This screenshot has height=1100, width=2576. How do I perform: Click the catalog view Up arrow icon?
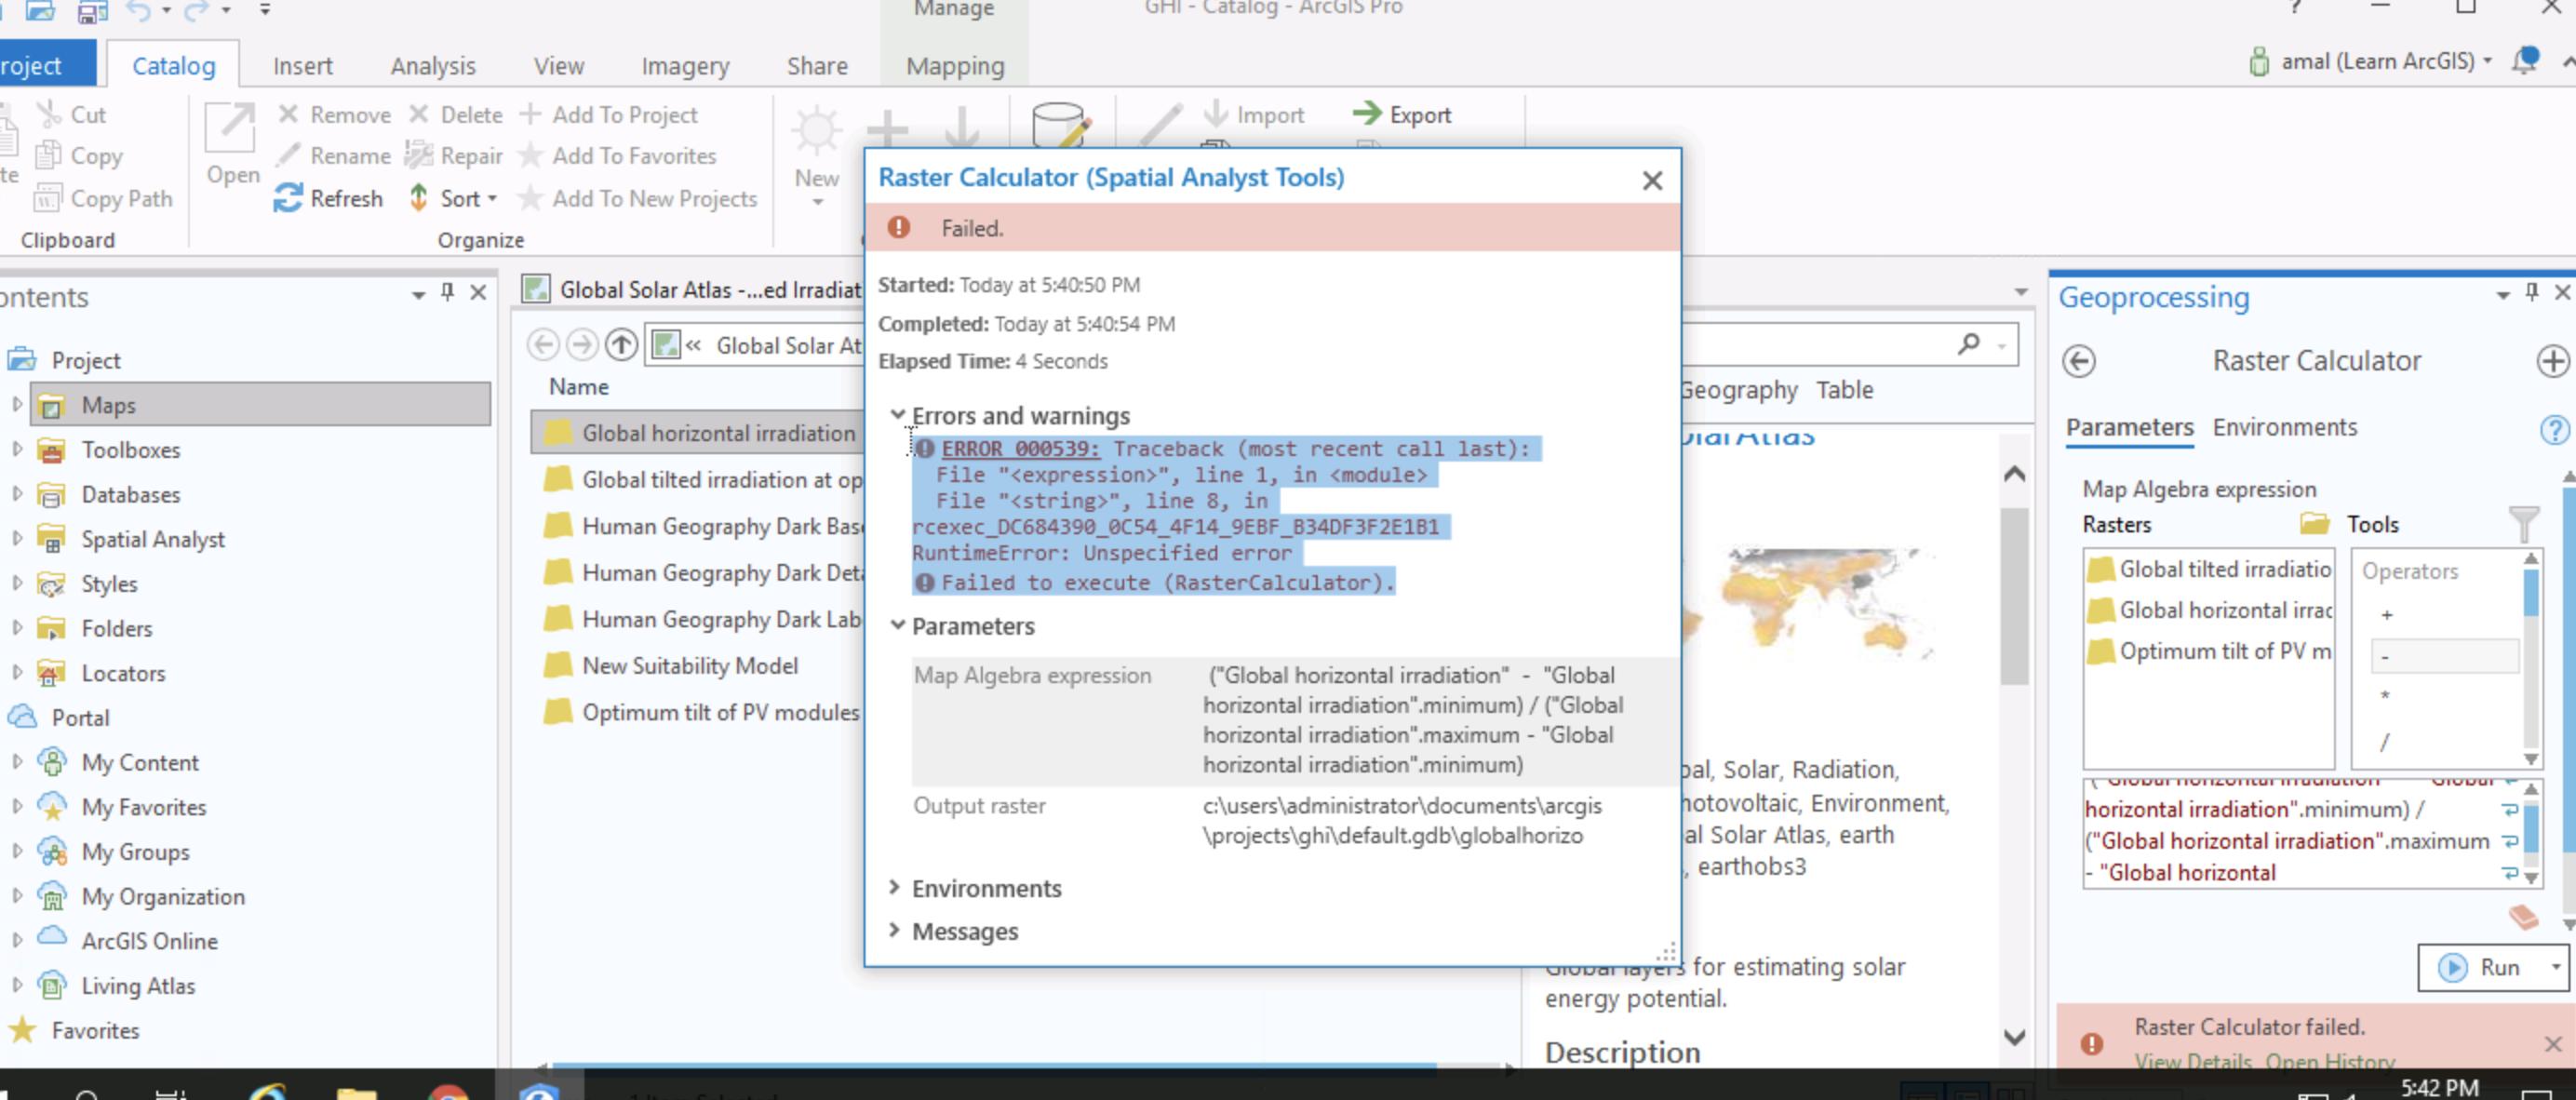621,345
